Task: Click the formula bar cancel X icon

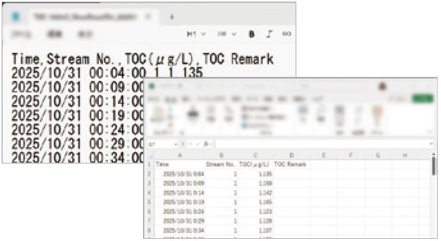Action: 191,144
